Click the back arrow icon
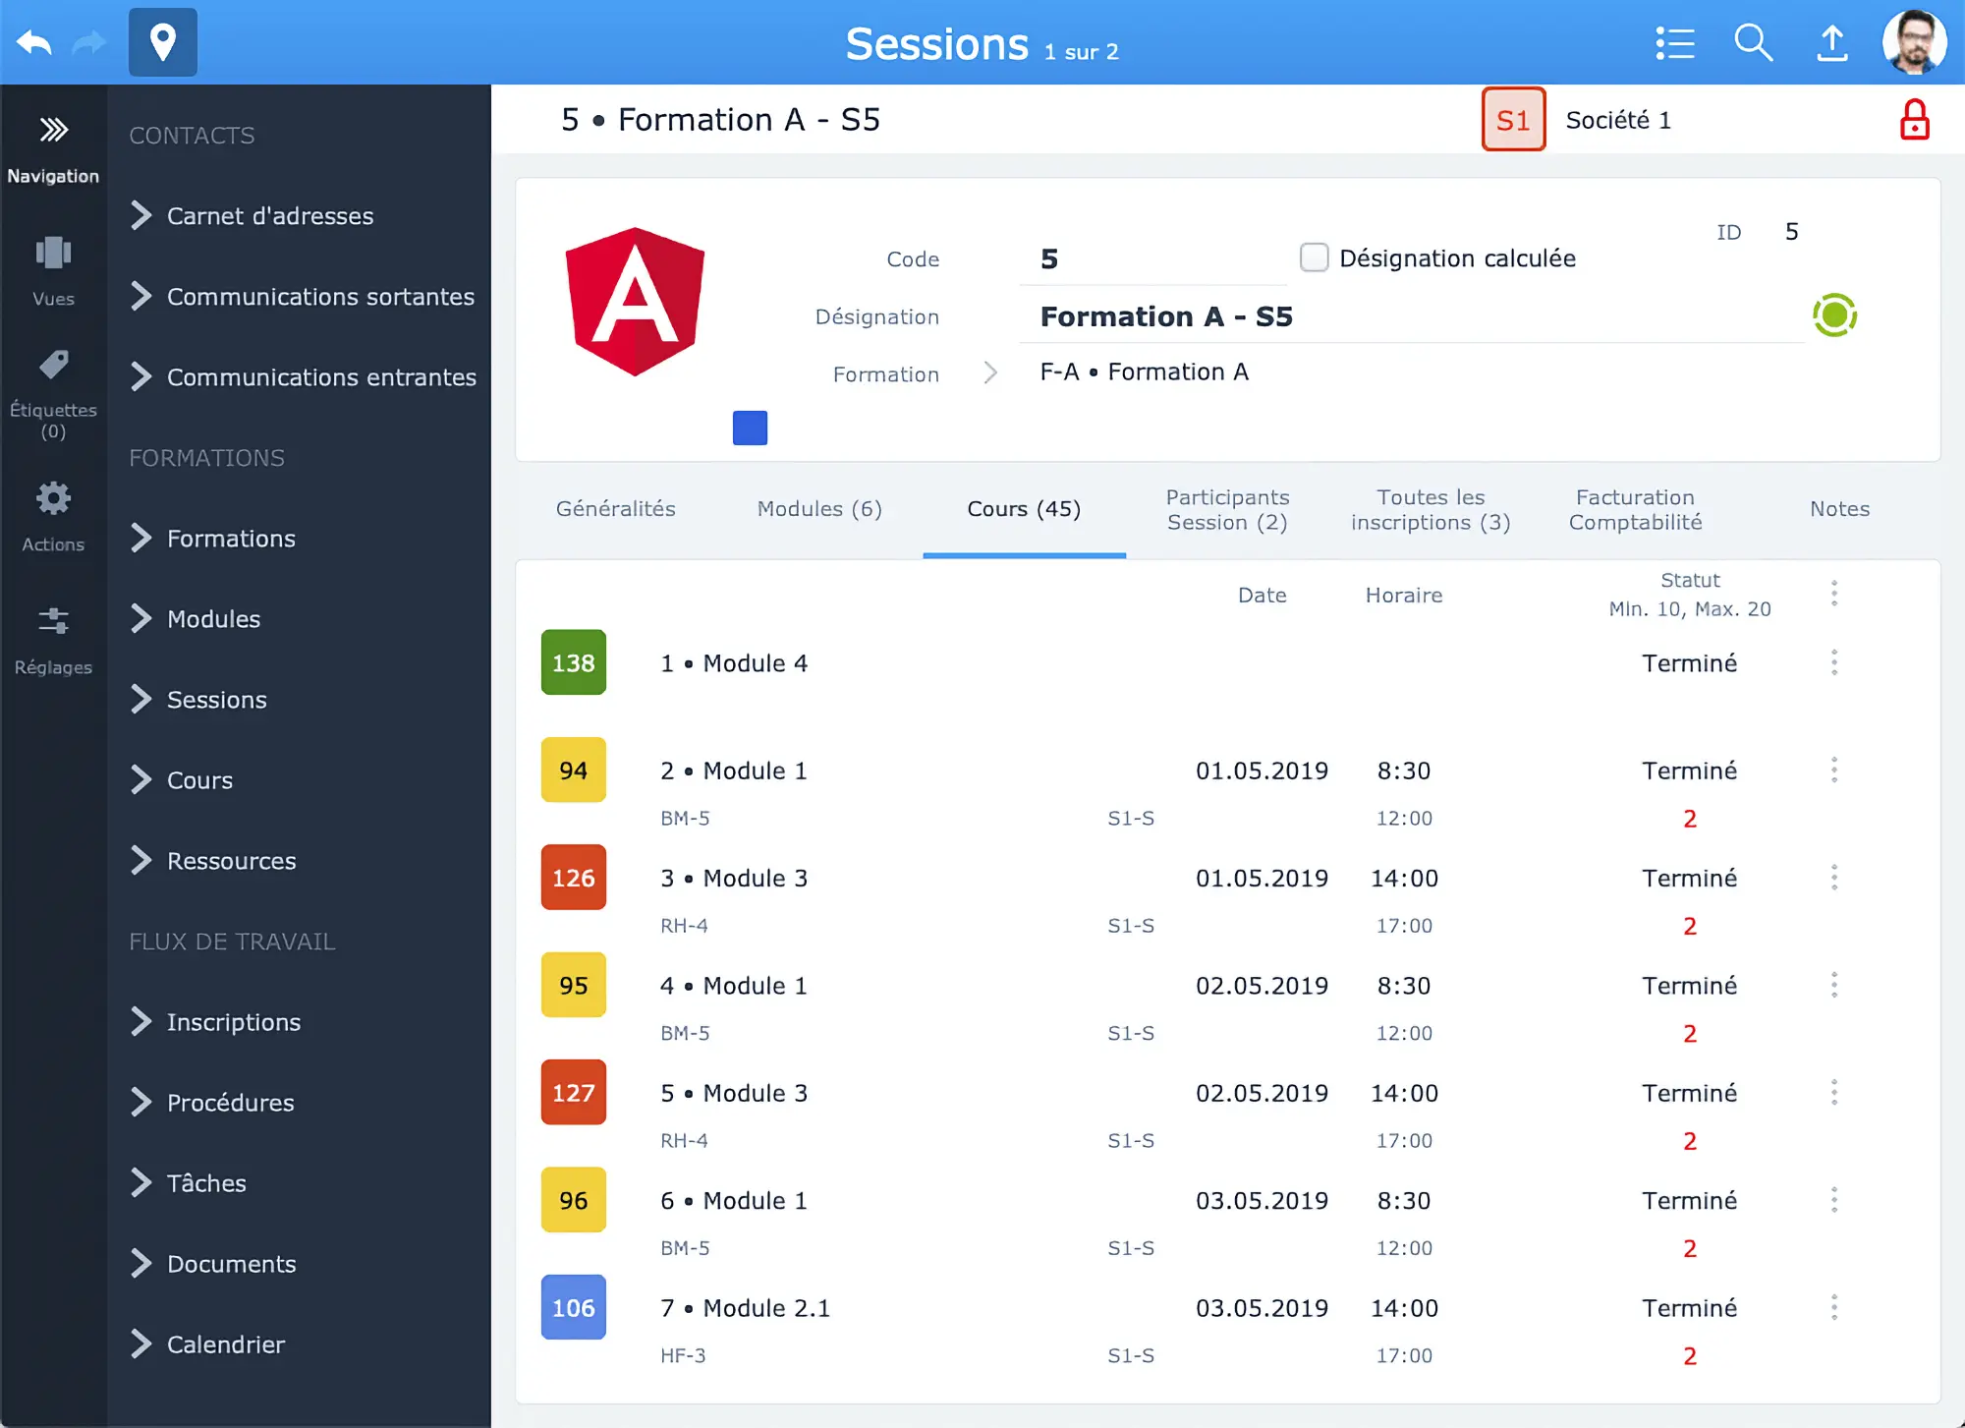Image resolution: width=1965 pixels, height=1428 pixels. click(34, 43)
